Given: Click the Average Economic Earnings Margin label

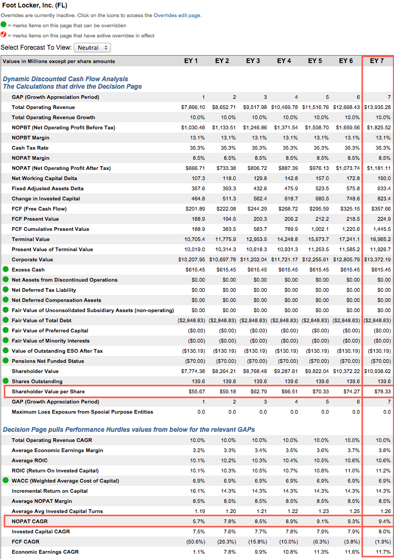Looking at the screenshot, I should click(x=57, y=451).
